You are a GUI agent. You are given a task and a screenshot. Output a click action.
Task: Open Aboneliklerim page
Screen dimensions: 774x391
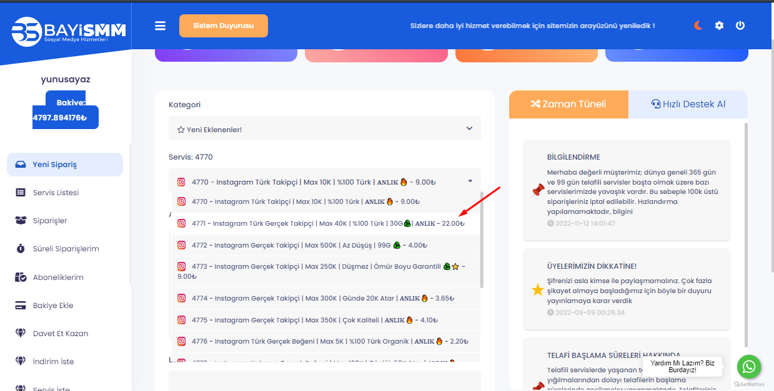coord(58,278)
